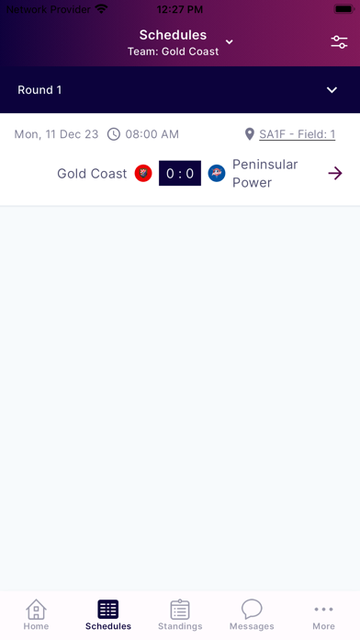Expand the Round 1 chevron

[332, 90]
